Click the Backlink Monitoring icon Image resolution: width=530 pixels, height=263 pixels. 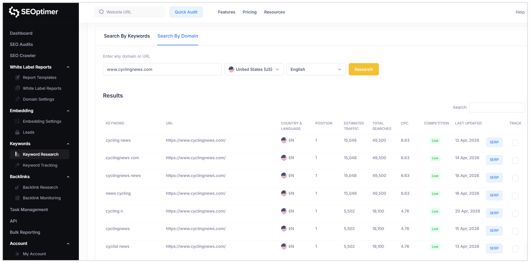pyautogui.click(x=17, y=198)
